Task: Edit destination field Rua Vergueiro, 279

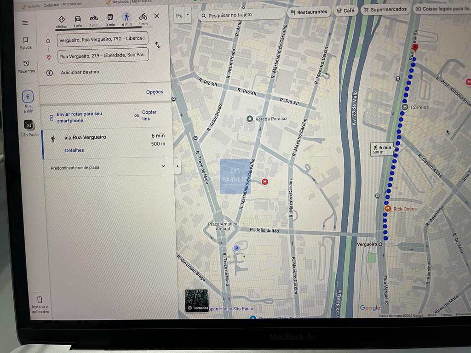Action: click(103, 55)
